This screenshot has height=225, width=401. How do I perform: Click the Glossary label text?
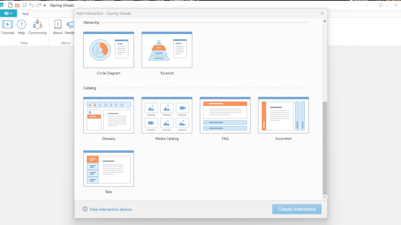pyautogui.click(x=109, y=138)
